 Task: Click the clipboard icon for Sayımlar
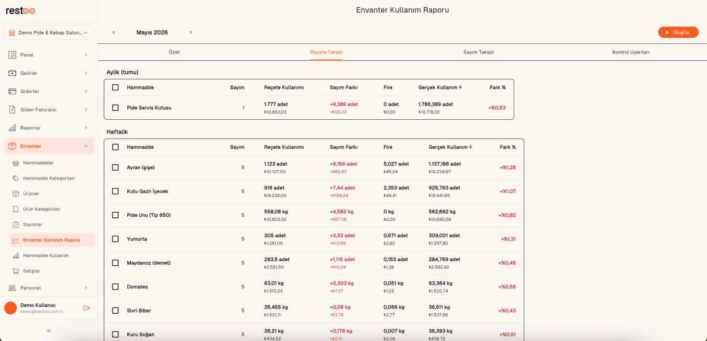(x=16, y=225)
